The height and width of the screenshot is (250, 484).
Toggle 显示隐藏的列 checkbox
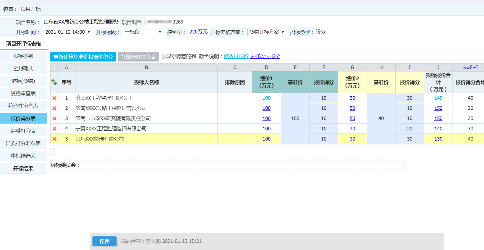pos(164,56)
